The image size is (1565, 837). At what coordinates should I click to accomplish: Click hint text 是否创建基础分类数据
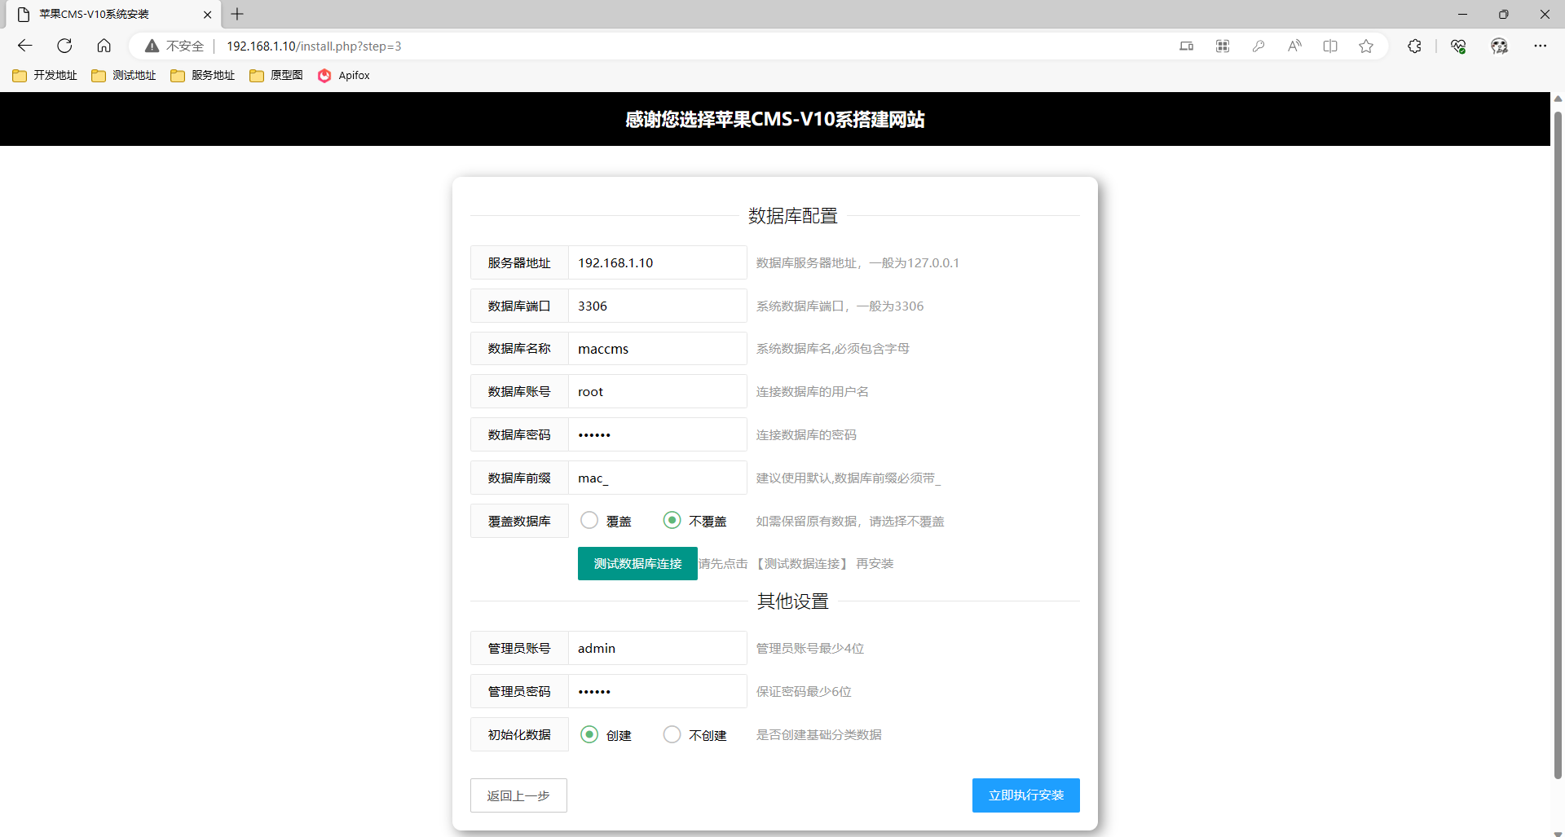pyautogui.click(x=818, y=734)
